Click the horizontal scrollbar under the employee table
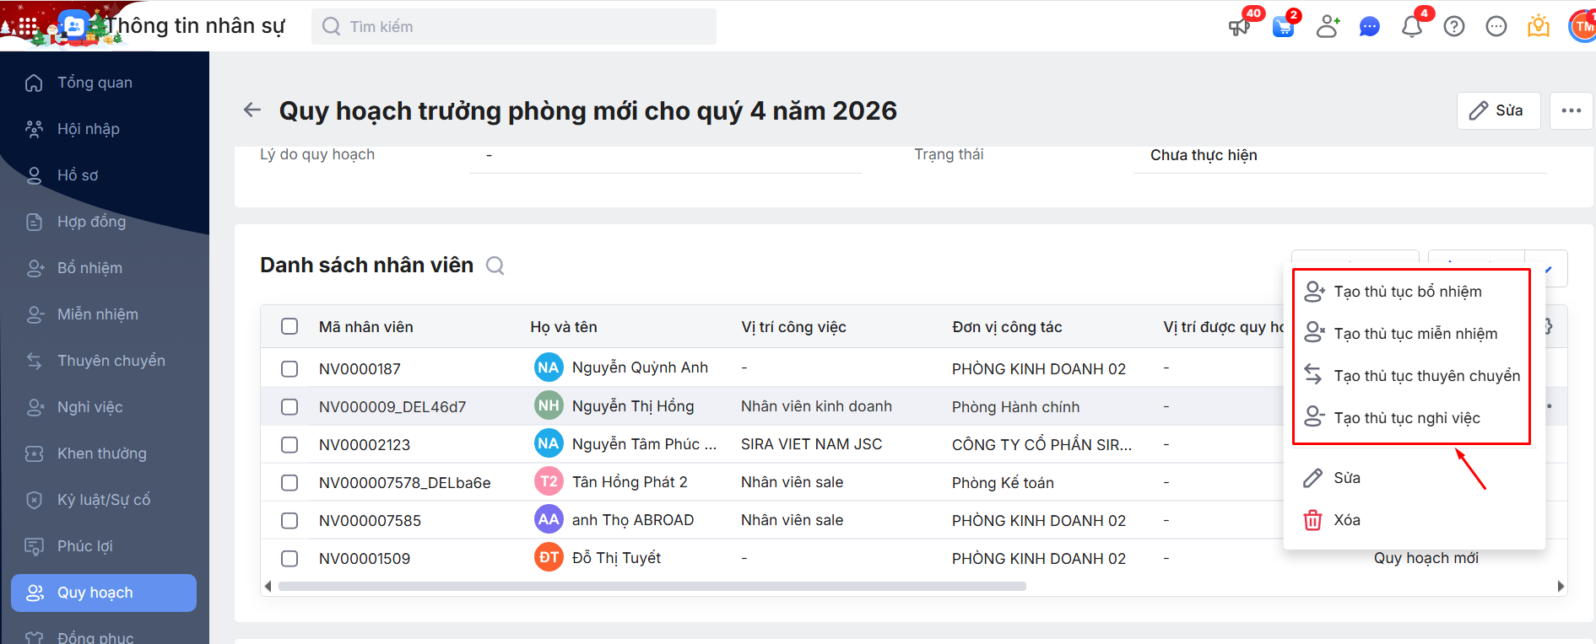Screen dimensions: 1596x644 coord(652,587)
